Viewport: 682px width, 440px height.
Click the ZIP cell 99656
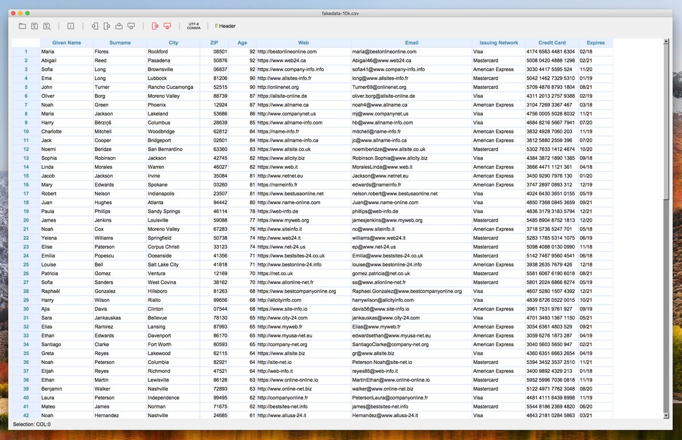[x=214, y=300]
